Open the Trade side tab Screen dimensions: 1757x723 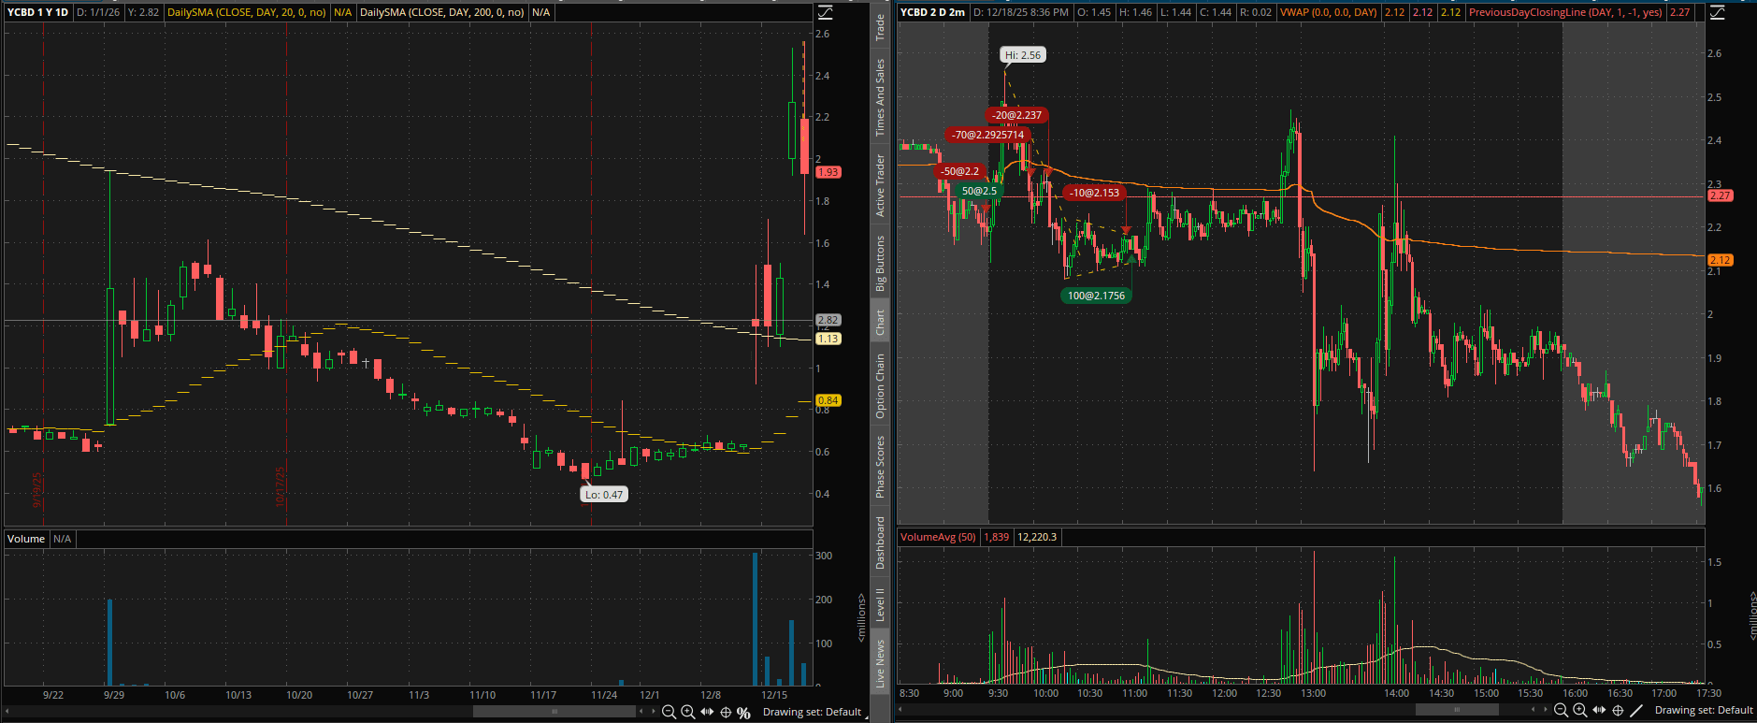pyautogui.click(x=880, y=27)
